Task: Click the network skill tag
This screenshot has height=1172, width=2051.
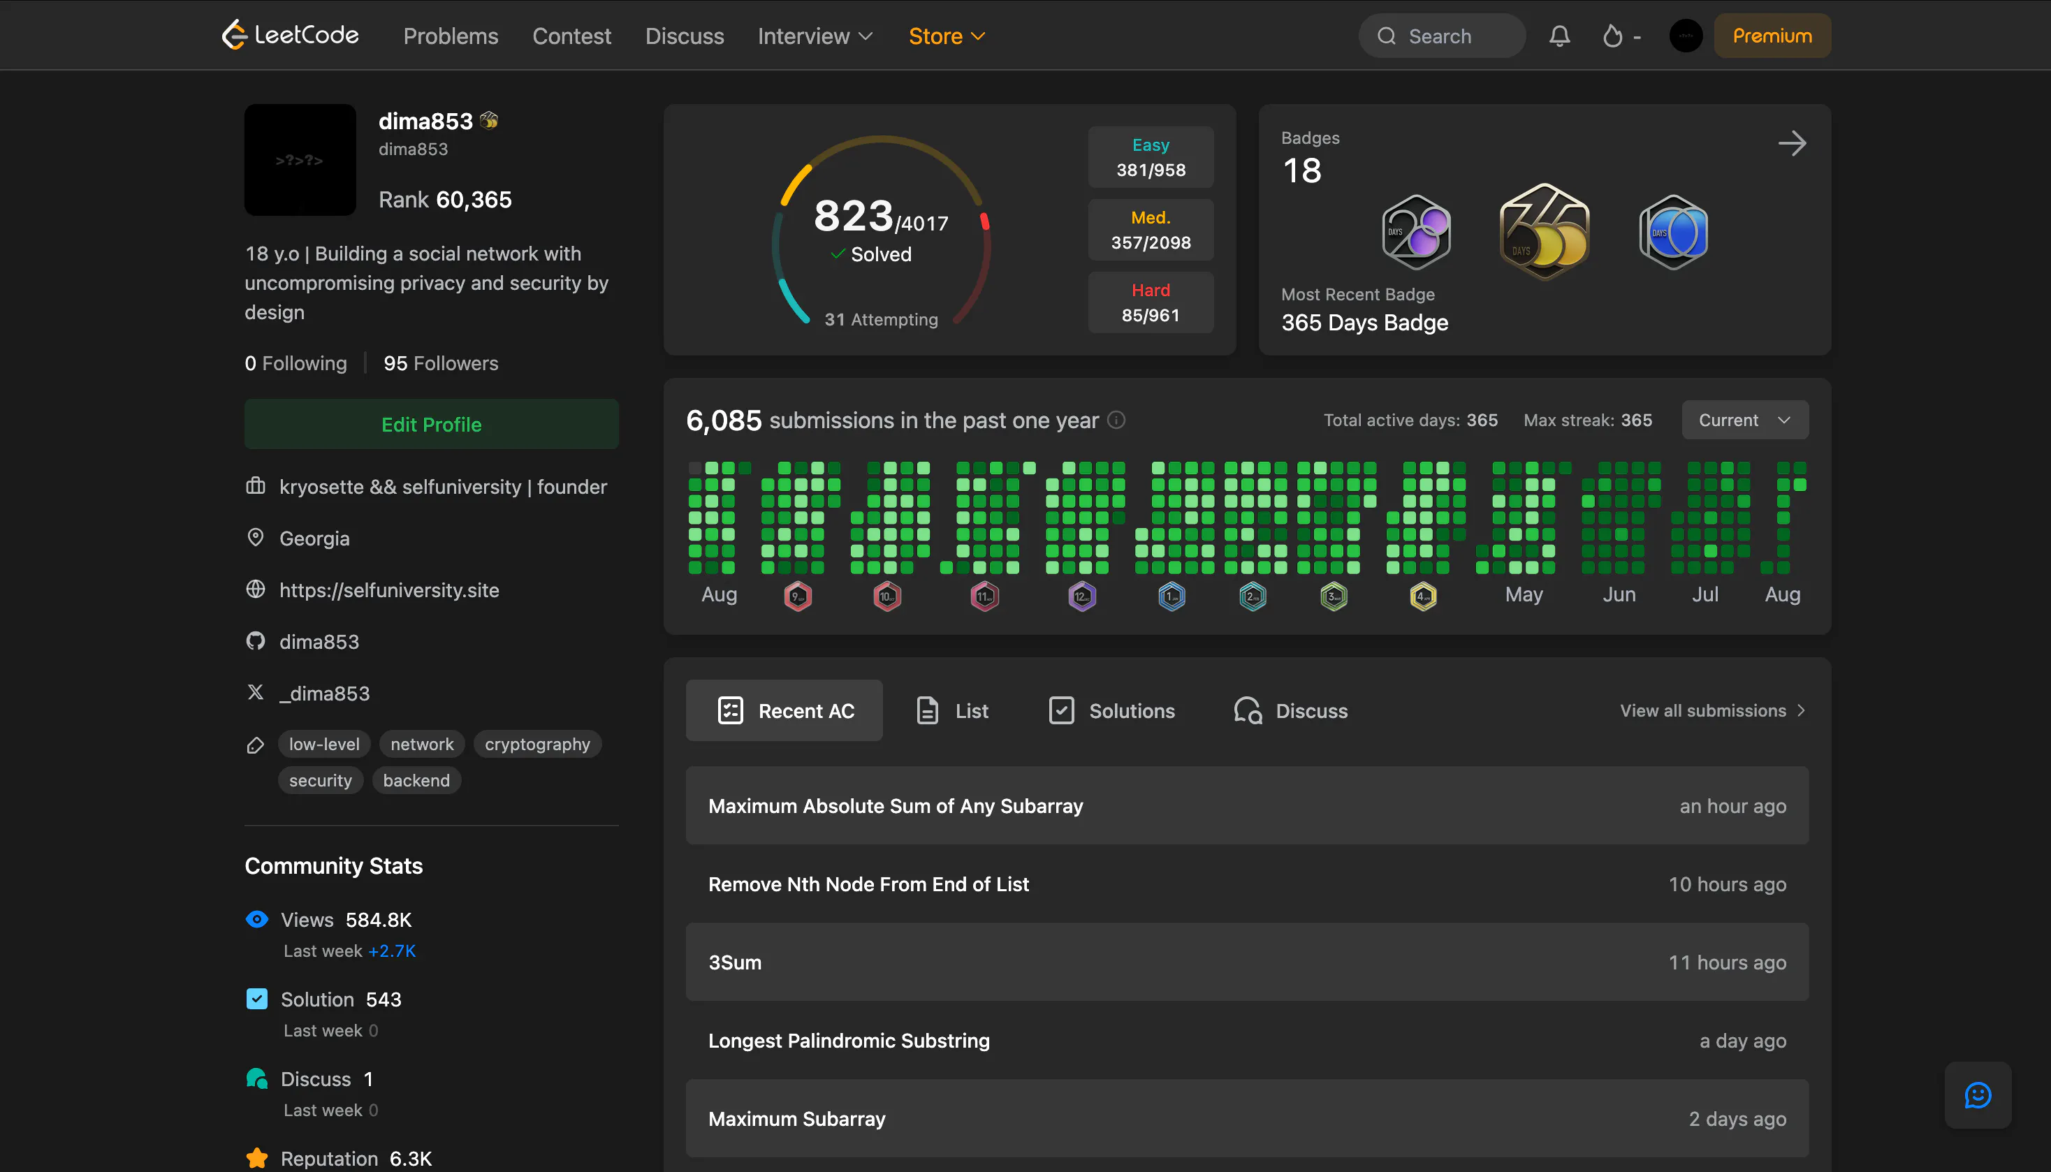Action: [422, 744]
